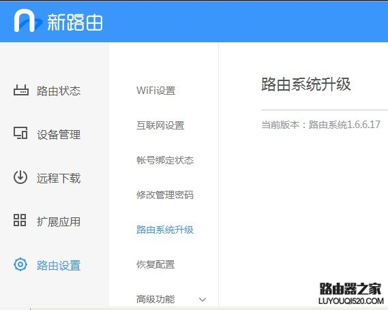388x310 pixels.
Task: Open 修改管理密码 submenu item
Action: pyautogui.click(x=165, y=195)
